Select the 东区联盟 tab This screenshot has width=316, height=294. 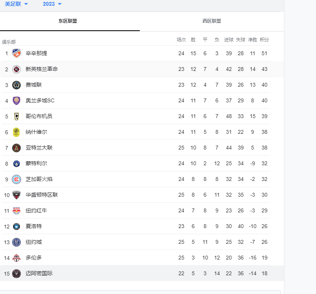(68, 21)
